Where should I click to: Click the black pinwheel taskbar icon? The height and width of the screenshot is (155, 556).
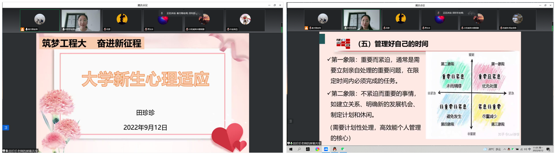click(308, 149)
